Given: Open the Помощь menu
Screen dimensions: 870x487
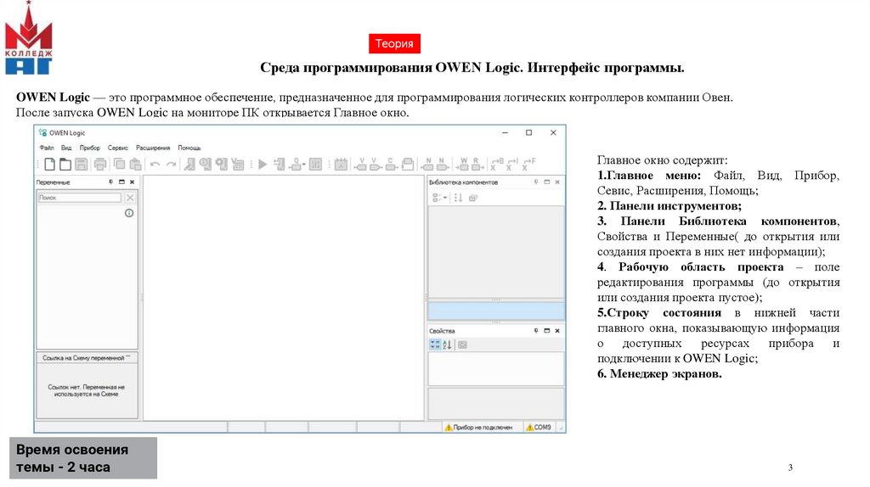Looking at the screenshot, I should 189,148.
